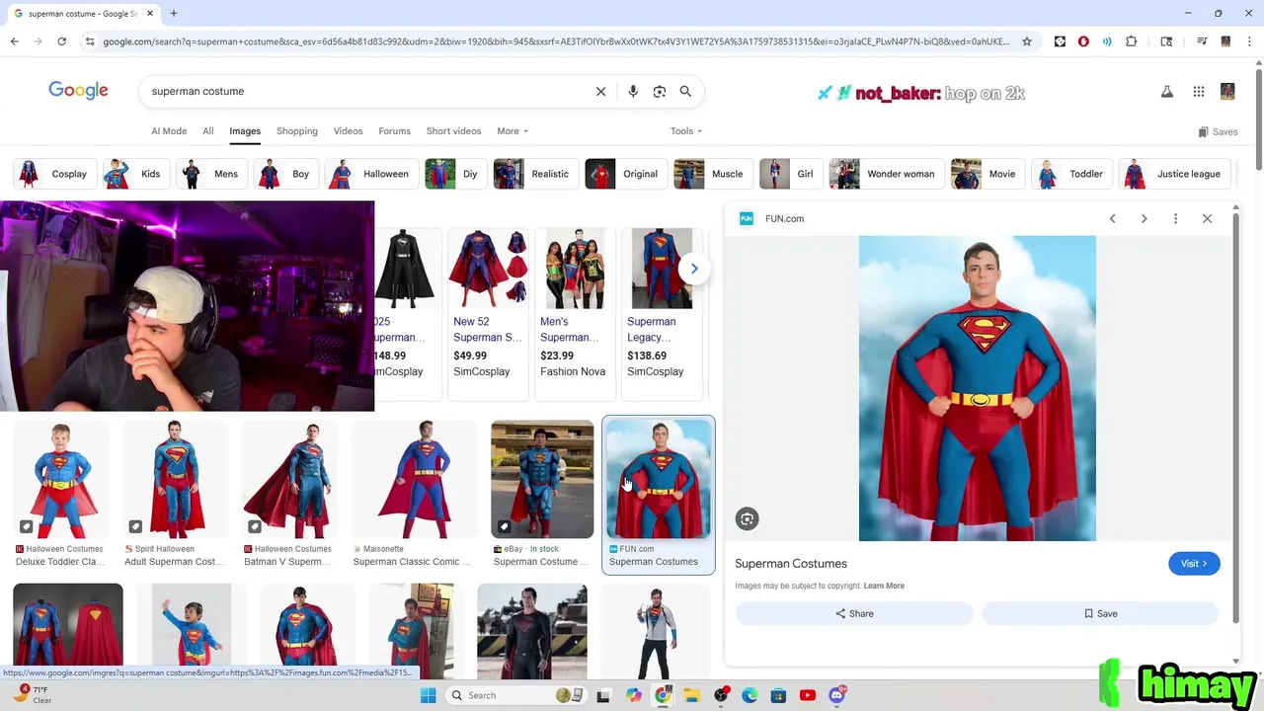Open Copilot from the taskbar
Screen dimensions: 1264x711
pyautogui.click(x=633, y=695)
